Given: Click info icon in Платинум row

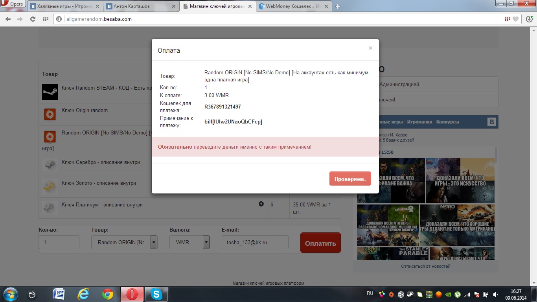Looking at the screenshot, I should coord(261,204).
